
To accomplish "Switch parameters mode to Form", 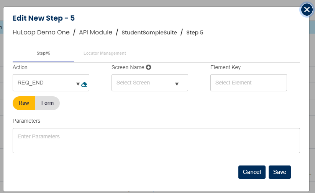I will coord(48,103).
